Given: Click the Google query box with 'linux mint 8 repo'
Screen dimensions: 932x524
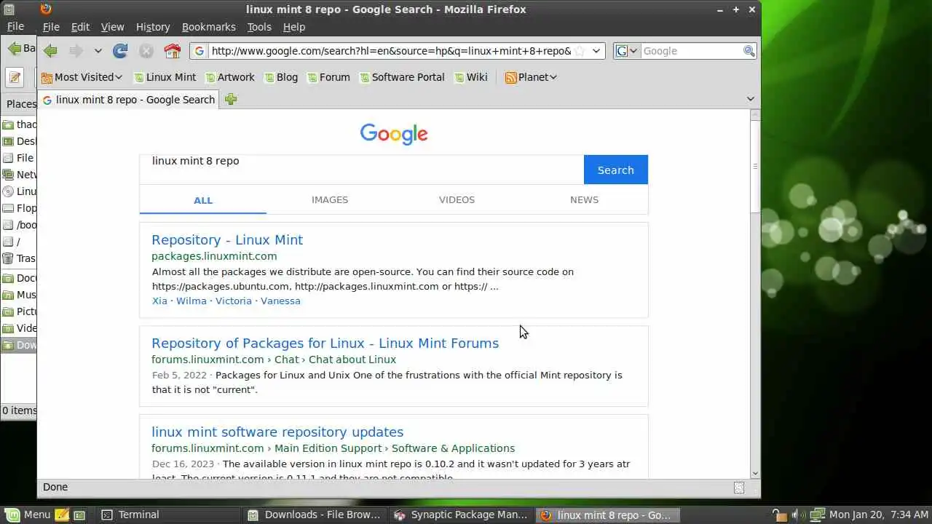Looking at the screenshot, I should point(361,170).
